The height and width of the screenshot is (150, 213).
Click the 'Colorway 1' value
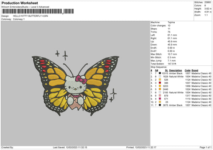pos(19,19)
